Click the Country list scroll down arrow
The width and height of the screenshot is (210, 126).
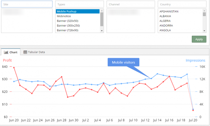(x=204, y=31)
